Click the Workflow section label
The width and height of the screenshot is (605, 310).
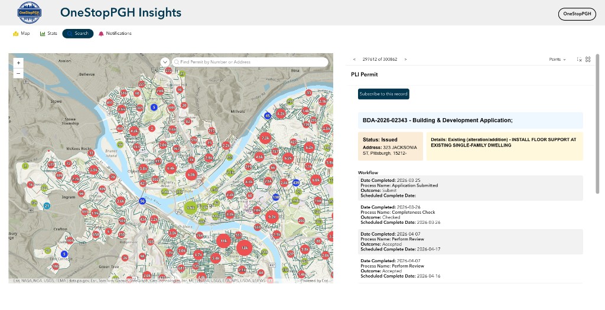[368, 172]
